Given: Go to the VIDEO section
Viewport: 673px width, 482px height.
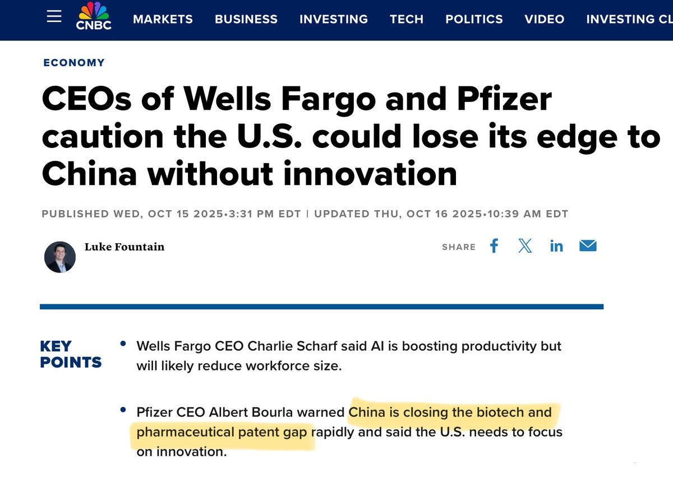Looking at the screenshot, I should pyautogui.click(x=545, y=19).
